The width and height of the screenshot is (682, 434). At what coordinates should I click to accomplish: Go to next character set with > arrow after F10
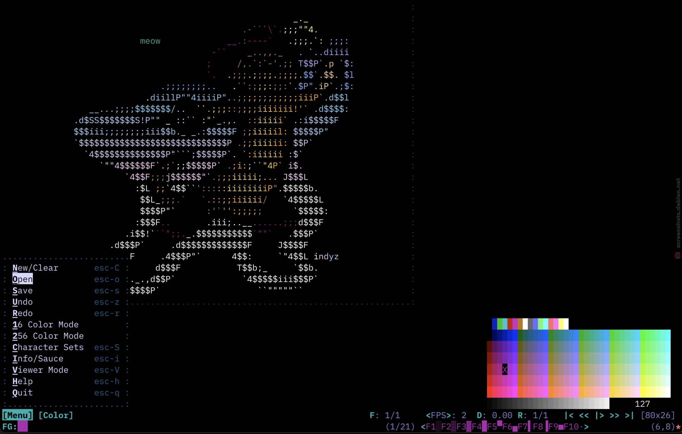[x=587, y=427]
